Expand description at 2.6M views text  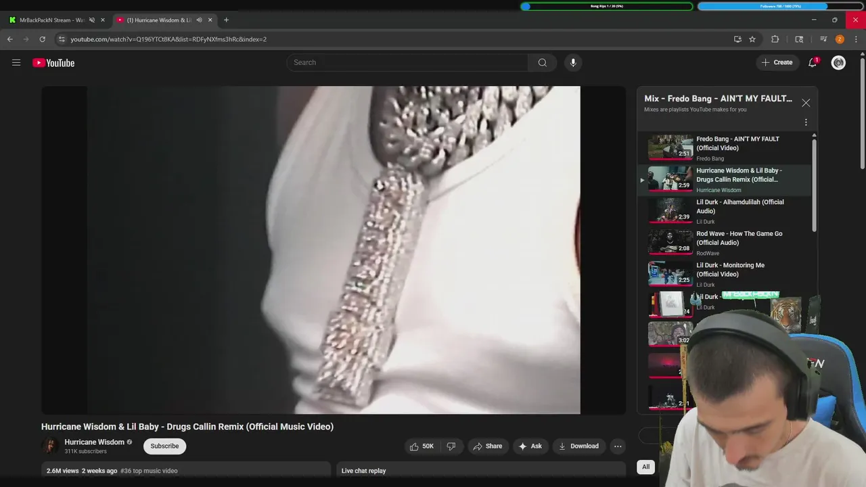(63, 471)
